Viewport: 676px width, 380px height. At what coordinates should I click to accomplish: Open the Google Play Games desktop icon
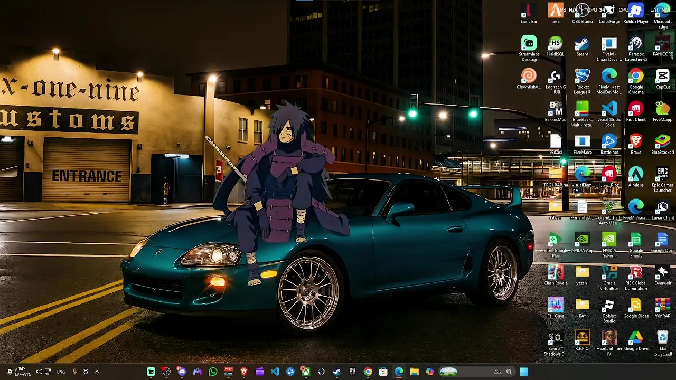556,245
